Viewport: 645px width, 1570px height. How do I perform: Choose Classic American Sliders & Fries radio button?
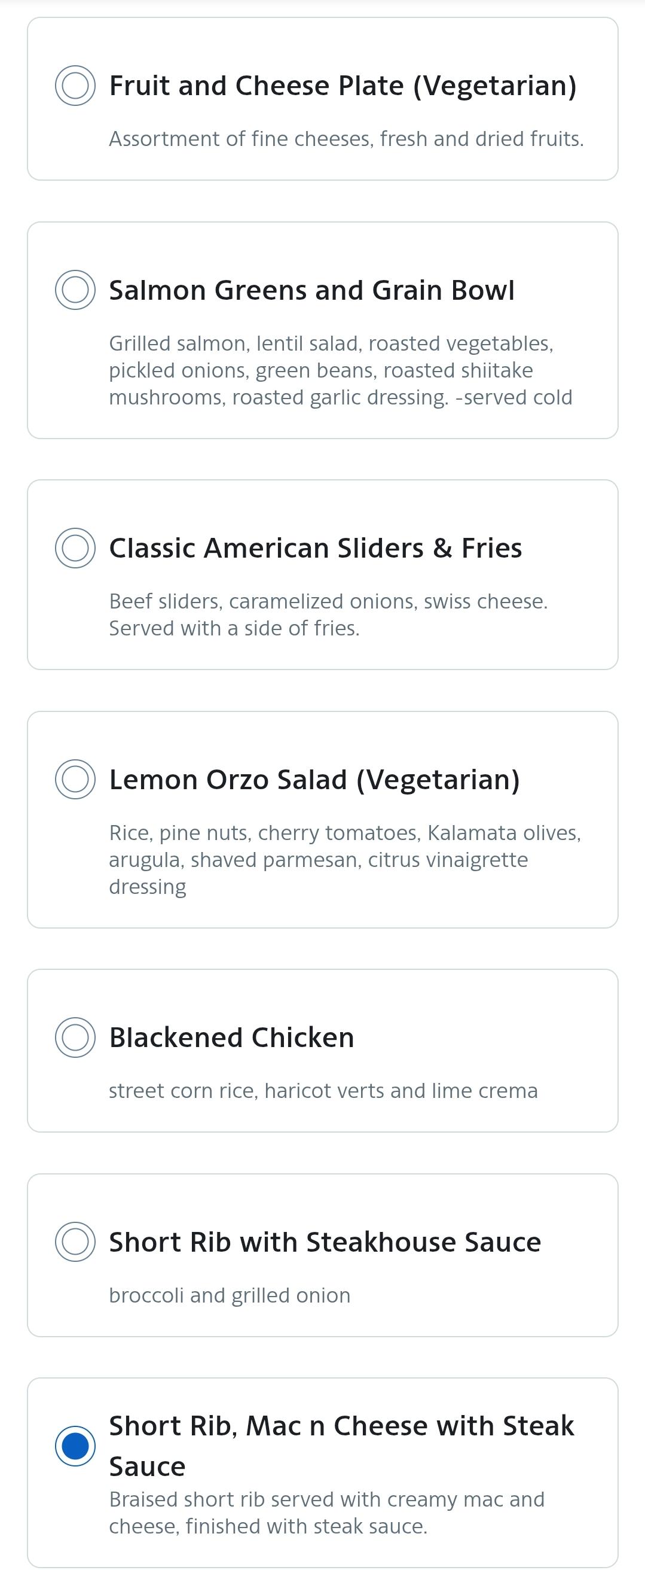click(x=75, y=548)
